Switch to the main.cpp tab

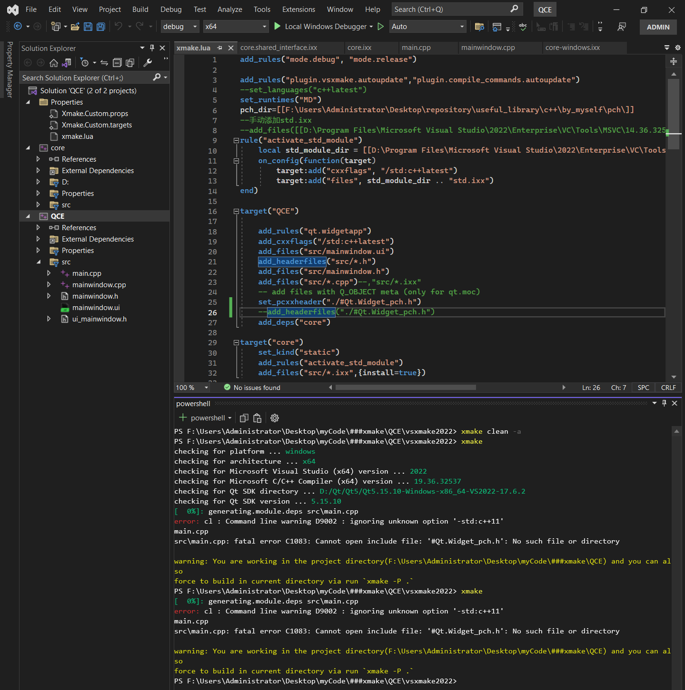click(416, 48)
